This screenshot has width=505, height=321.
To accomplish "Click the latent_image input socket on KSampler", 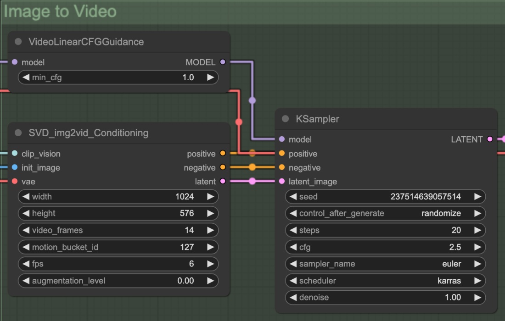I will tap(282, 182).
